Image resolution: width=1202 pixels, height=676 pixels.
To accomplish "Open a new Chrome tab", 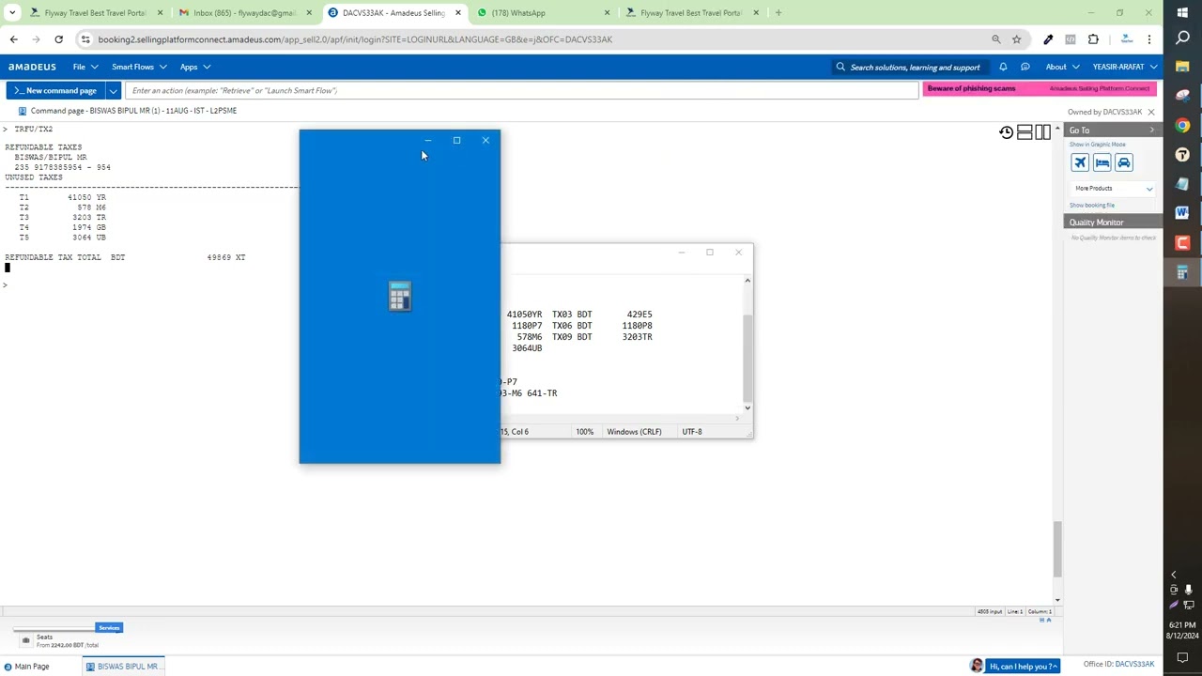I will 778,13.
